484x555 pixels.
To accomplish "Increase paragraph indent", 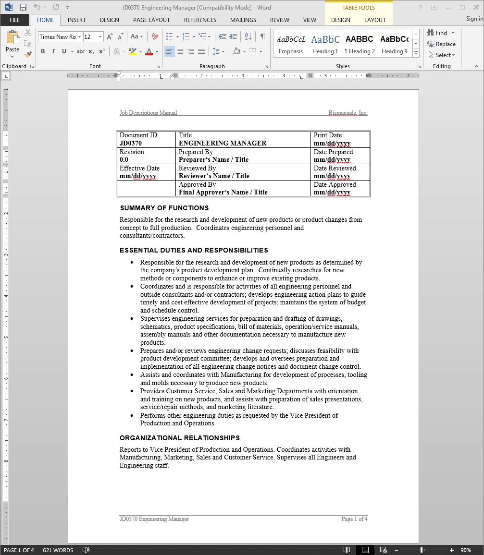I will (x=233, y=36).
